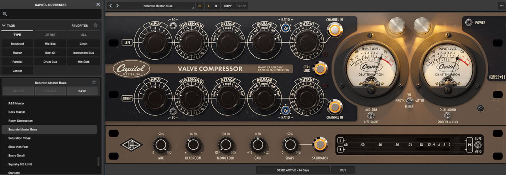The width and height of the screenshot is (506, 175).
Task: Select the Mix Bus tag
Action: pos(50,44)
